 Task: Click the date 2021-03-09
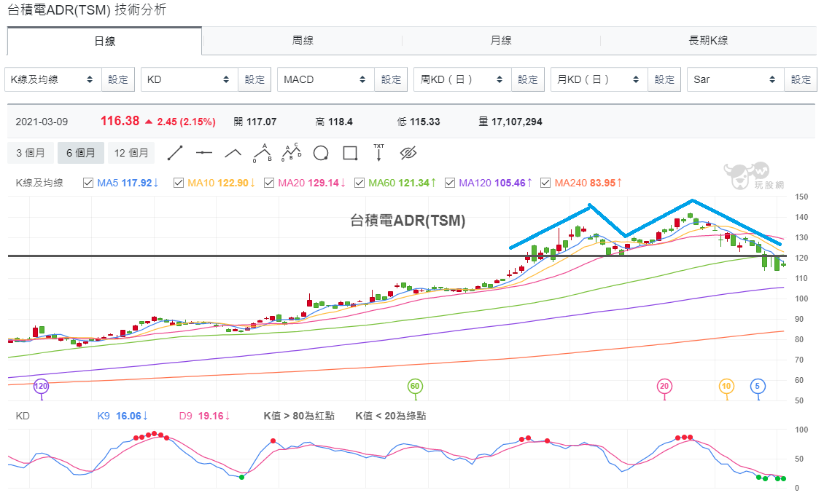pos(42,122)
